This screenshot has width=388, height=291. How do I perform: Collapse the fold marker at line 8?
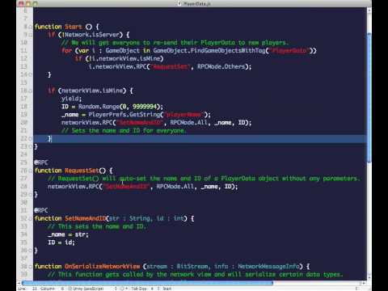coord(31,27)
